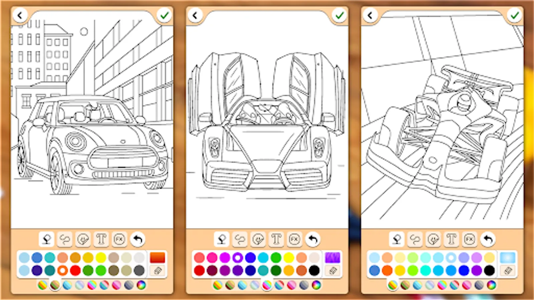Undo the last action on the sports car page
The width and height of the screenshot is (534, 300).
pyautogui.click(x=313, y=239)
